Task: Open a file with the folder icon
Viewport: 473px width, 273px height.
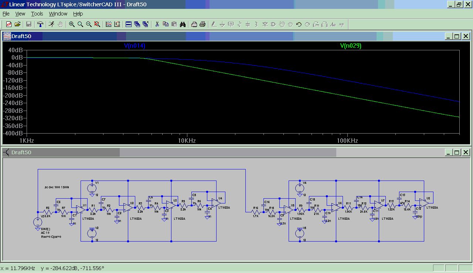Action: [17, 24]
